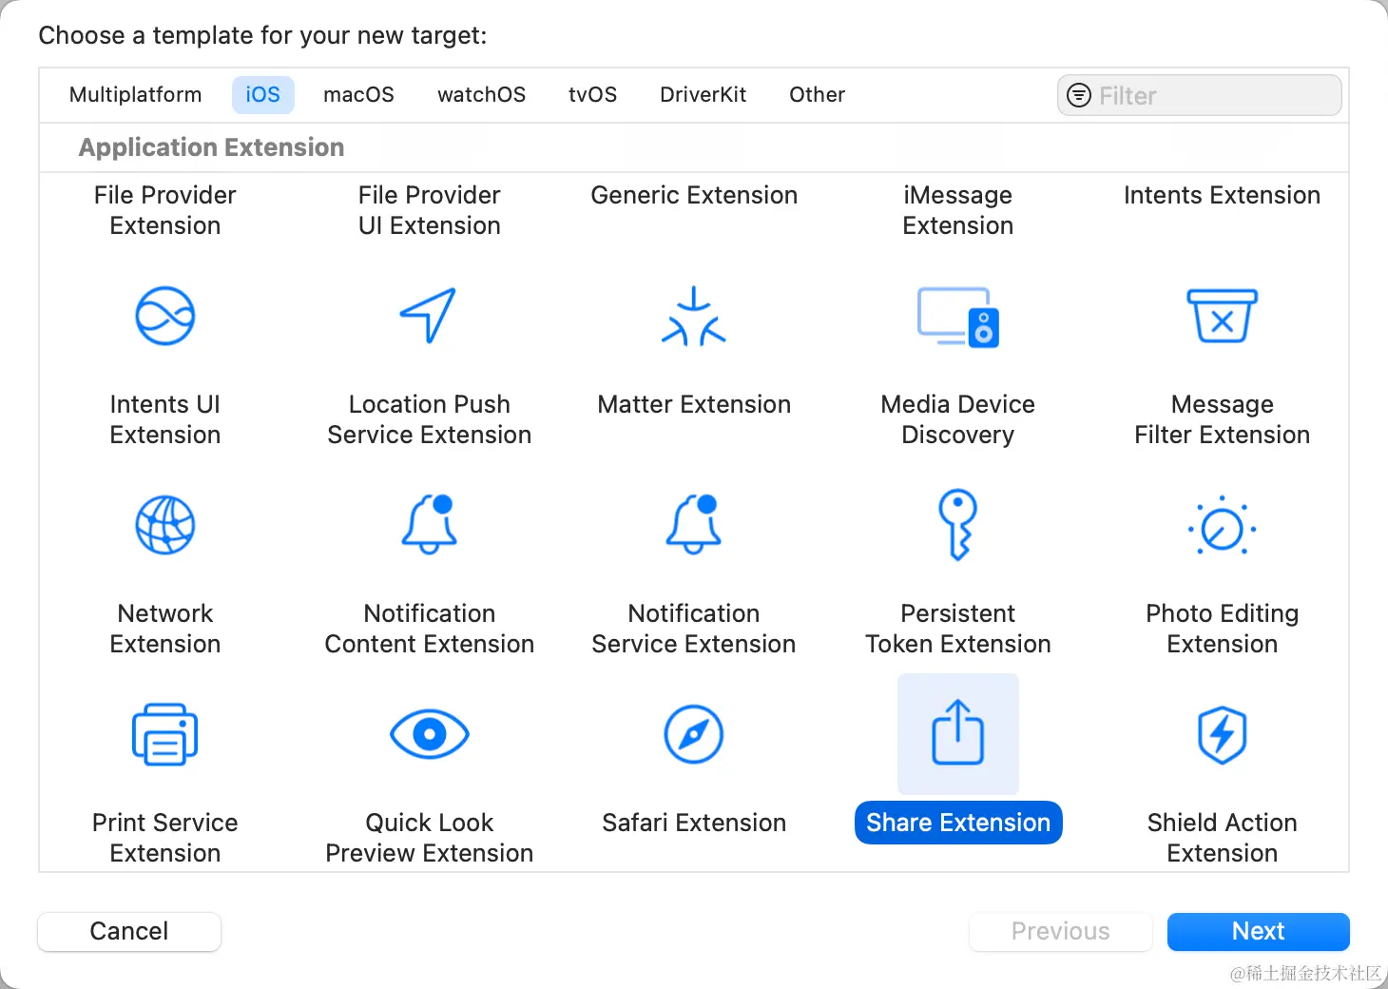Select the Print Service Extension printer icon
Image resolution: width=1388 pixels, height=989 pixels.
165,734
